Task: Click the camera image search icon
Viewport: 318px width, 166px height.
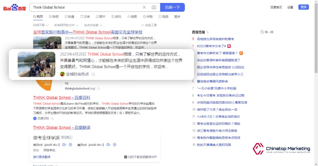Action: (154, 7)
